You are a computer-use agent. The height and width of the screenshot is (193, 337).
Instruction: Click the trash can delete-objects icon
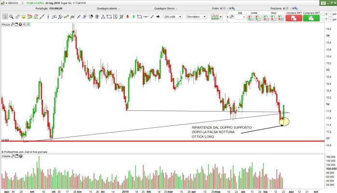coord(97,16)
